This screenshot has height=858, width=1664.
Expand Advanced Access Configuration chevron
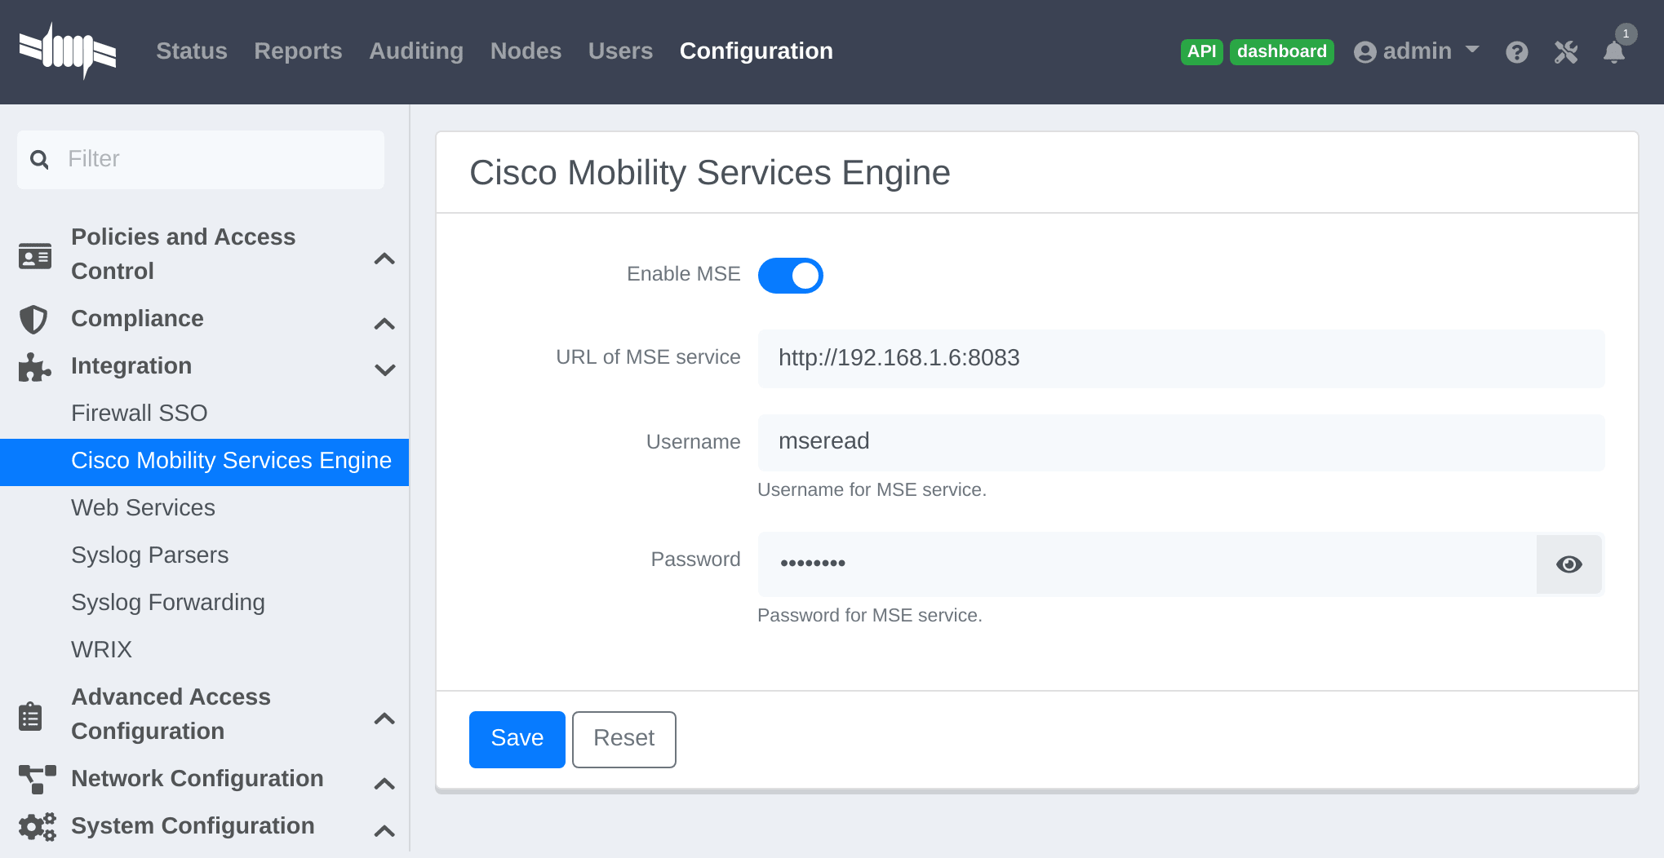click(384, 719)
